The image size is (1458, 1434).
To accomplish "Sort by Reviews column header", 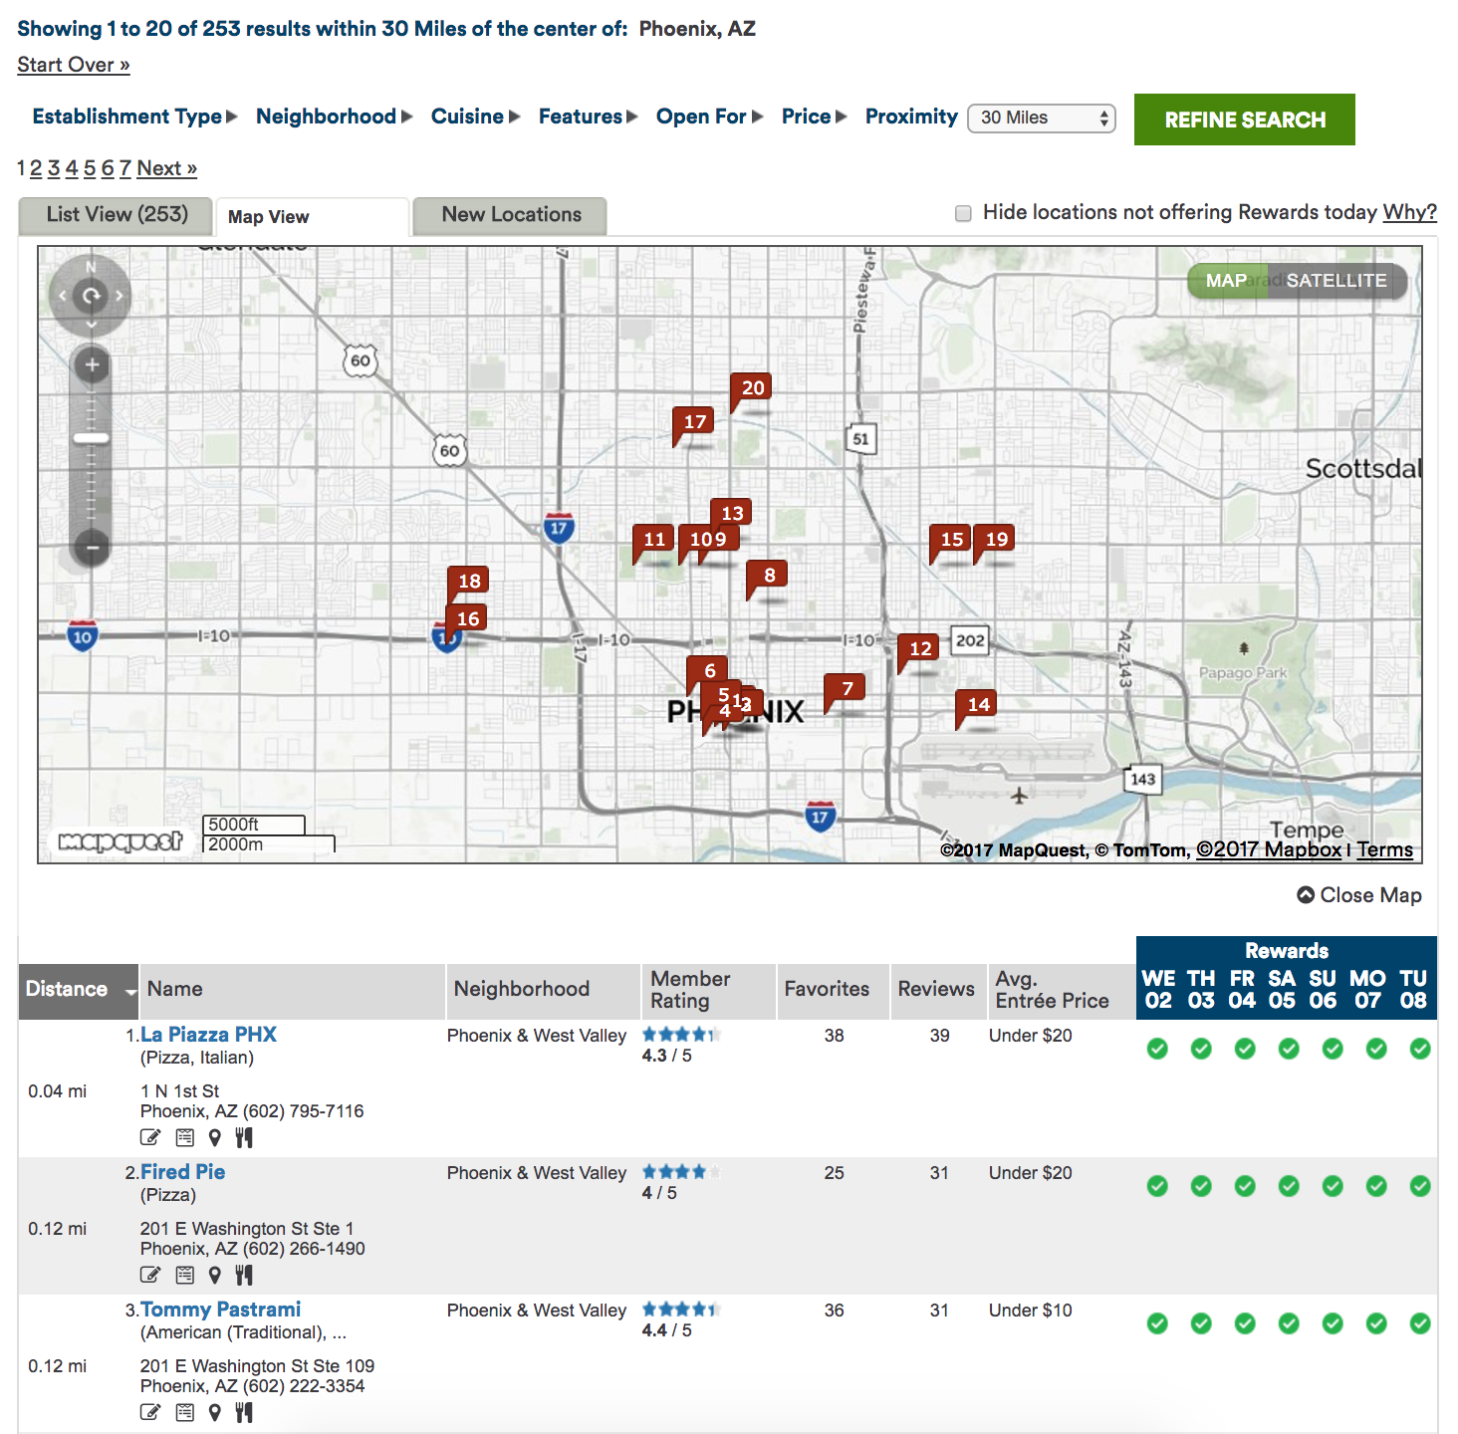I will pos(936,989).
